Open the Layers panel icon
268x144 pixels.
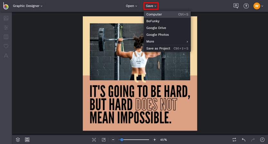point(18,140)
